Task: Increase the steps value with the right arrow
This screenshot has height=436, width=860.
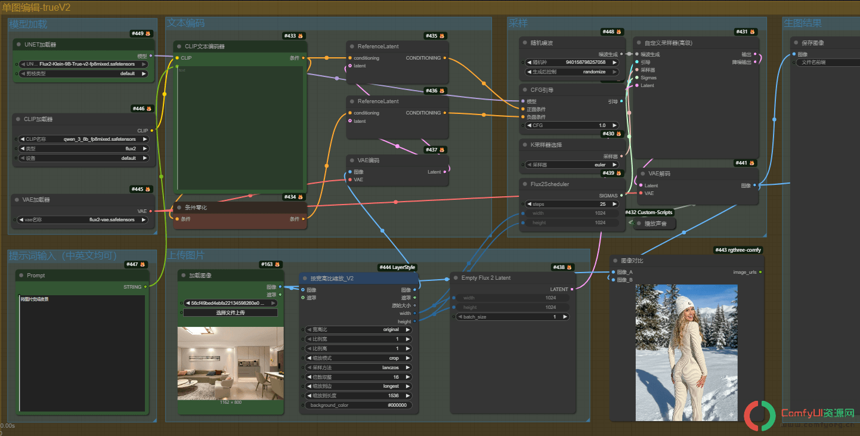Action: click(614, 204)
